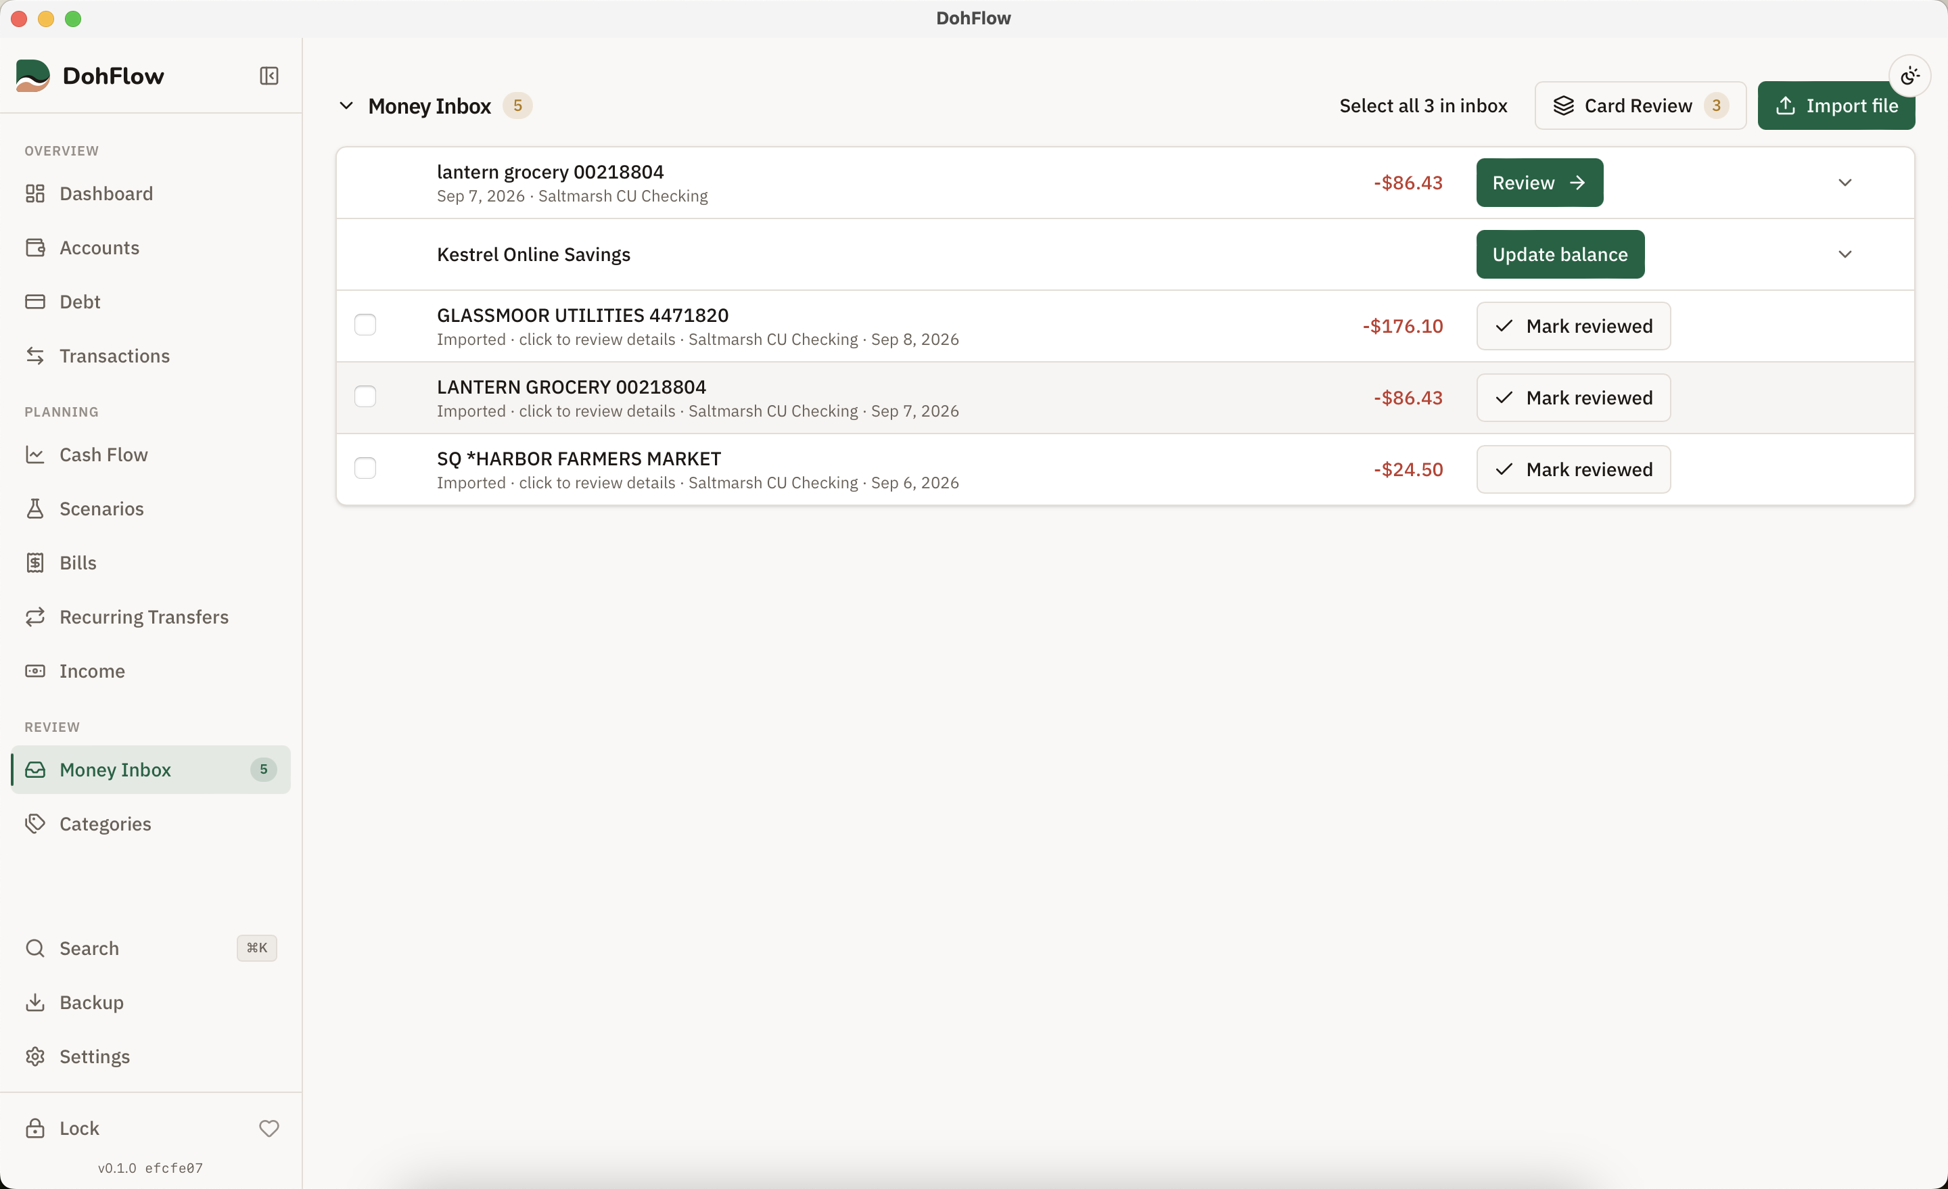
Task: Mark SQ *HARBOR FARMERS MARKET as reviewed
Action: coord(1573,469)
